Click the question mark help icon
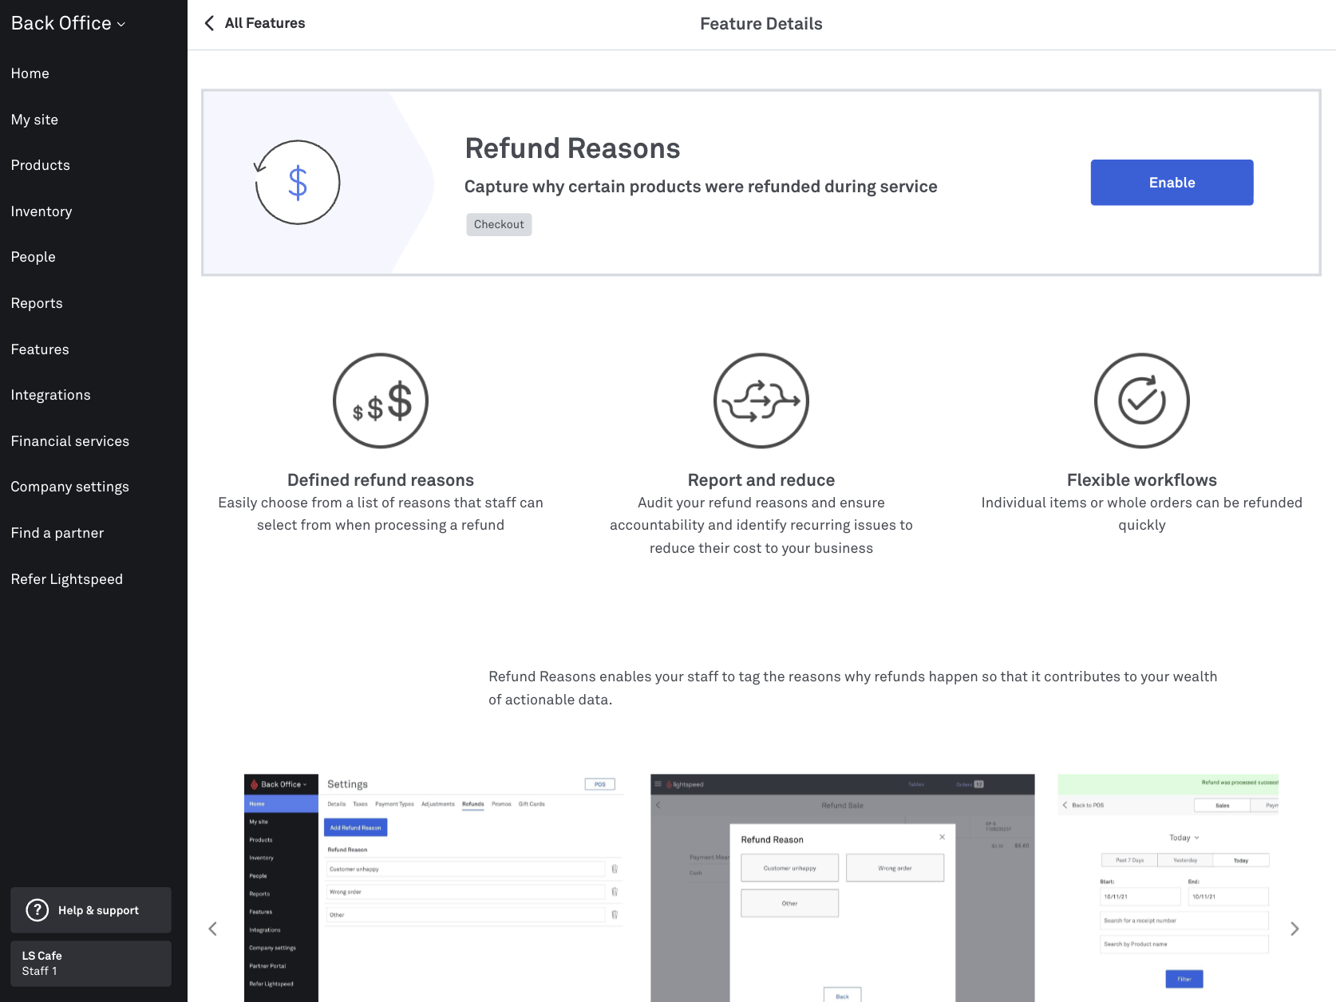 click(38, 910)
